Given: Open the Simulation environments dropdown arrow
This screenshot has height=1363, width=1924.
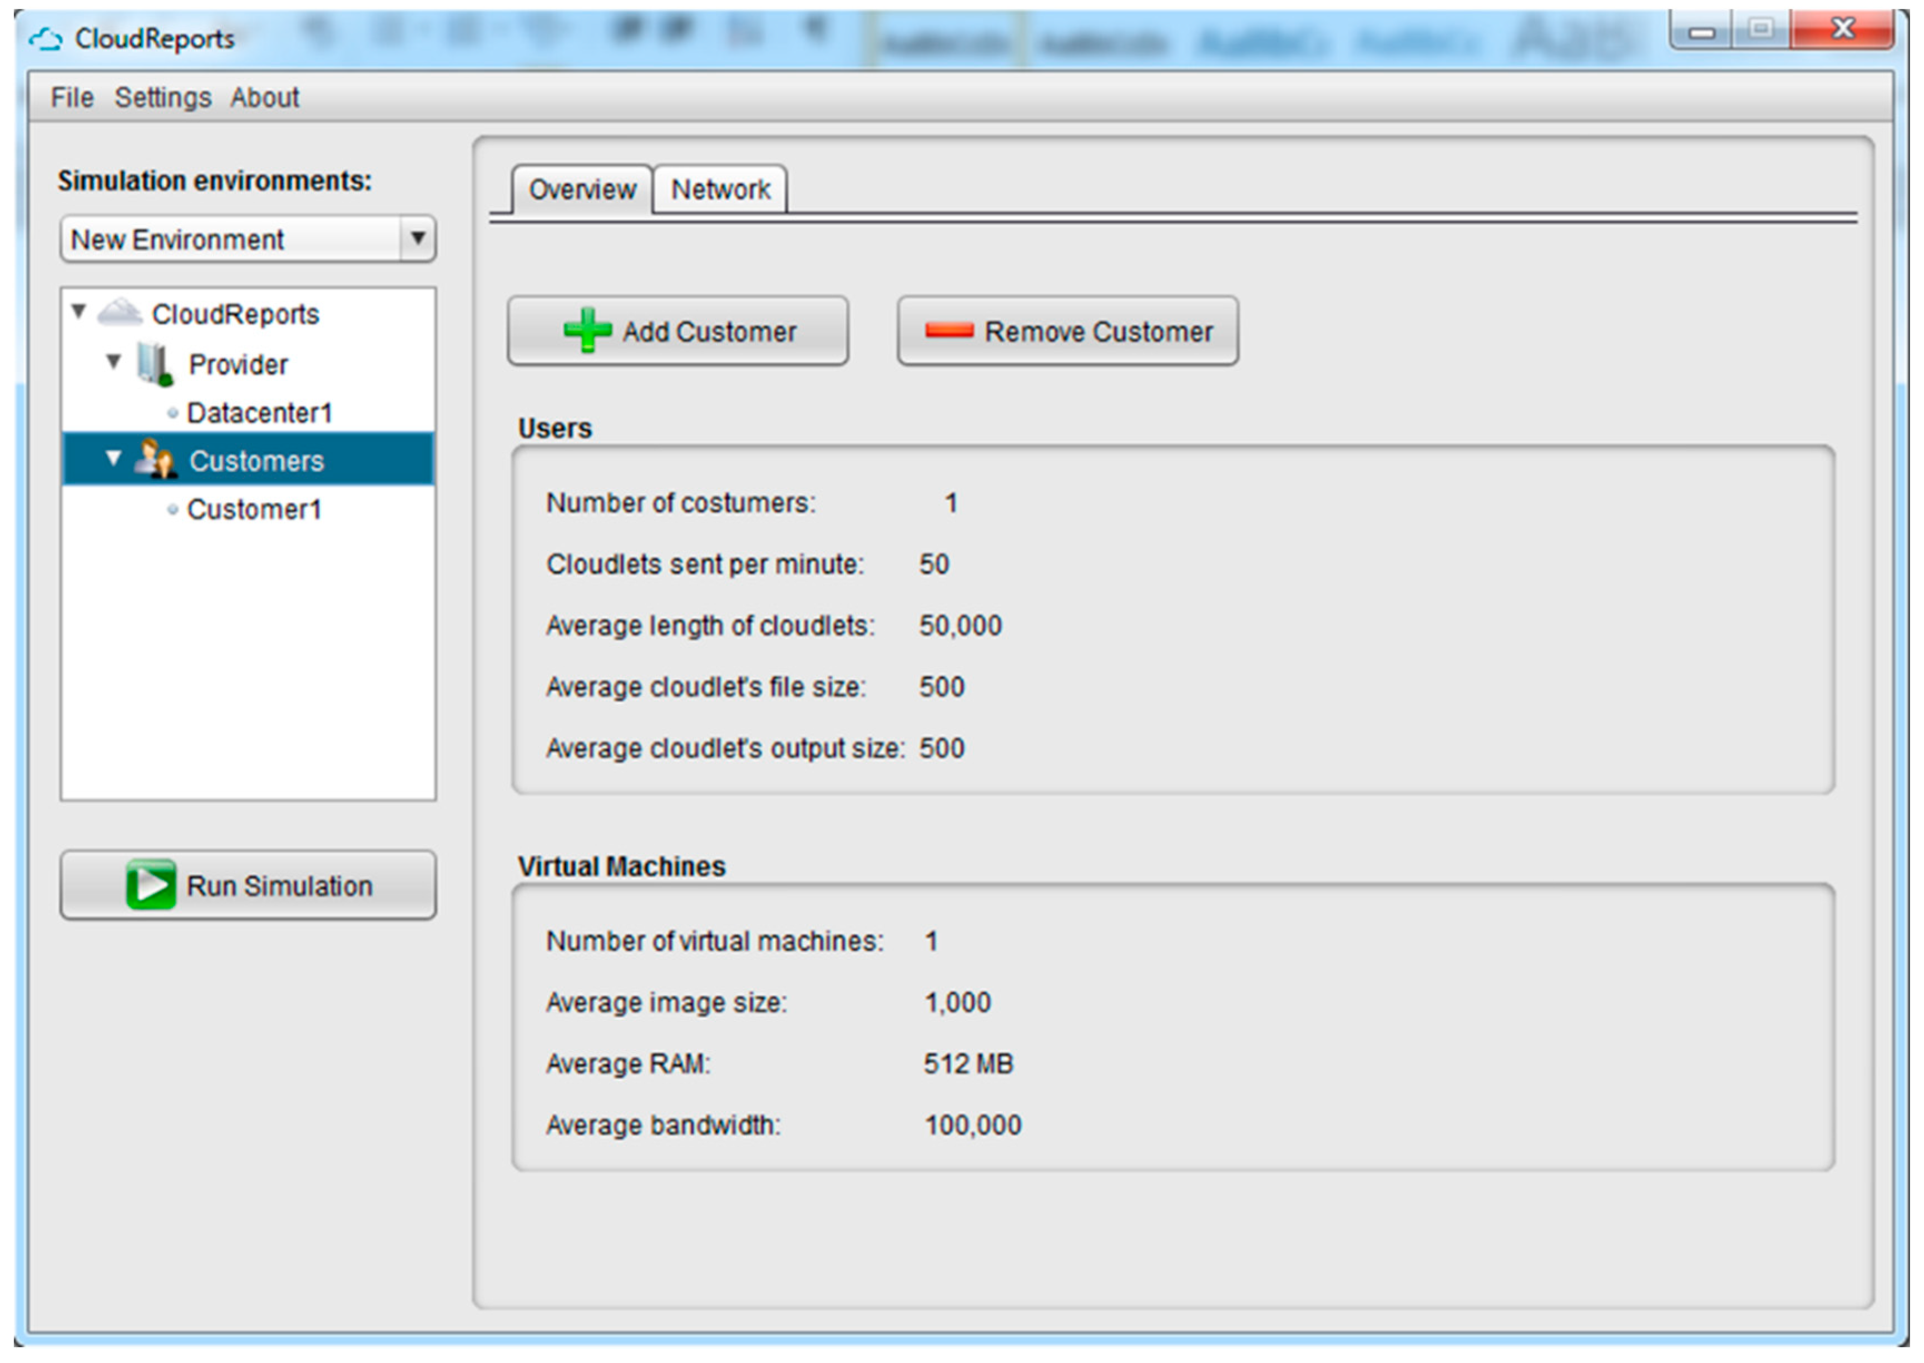Looking at the screenshot, I should point(417,239).
